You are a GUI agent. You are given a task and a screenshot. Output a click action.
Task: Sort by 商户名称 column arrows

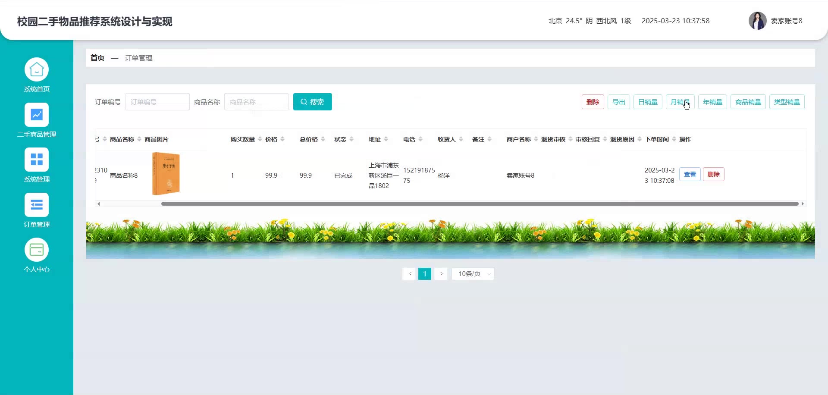click(x=536, y=139)
